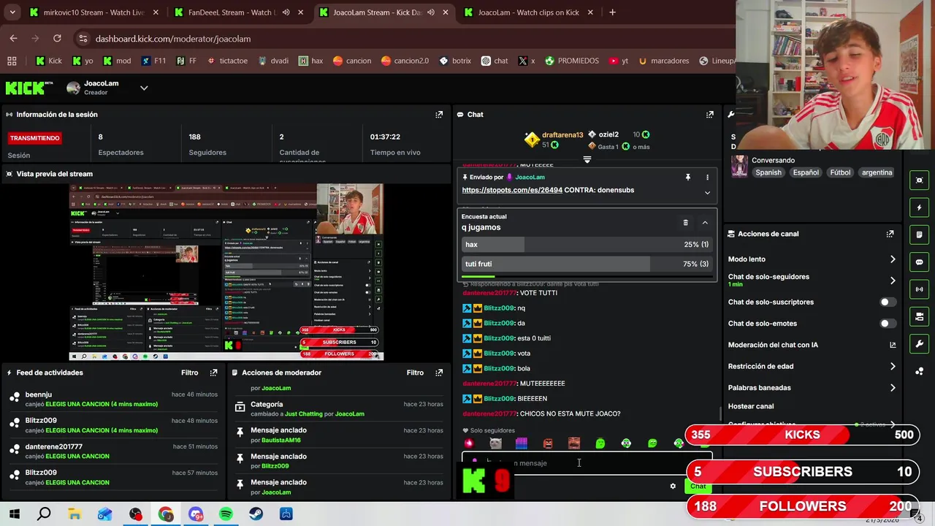The image size is (935, 526).
Task: Expand the chat leaderboard handle
Action: (x=587, y=159)
